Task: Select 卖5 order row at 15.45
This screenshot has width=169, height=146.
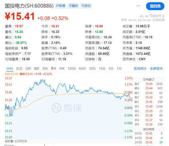Action: click(x=148, y=84)
